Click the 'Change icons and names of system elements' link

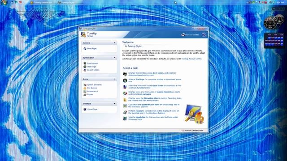(x=154, y=93)
